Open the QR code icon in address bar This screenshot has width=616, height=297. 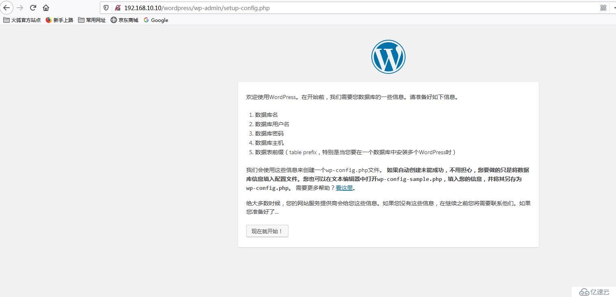click(x=603, y=8)
